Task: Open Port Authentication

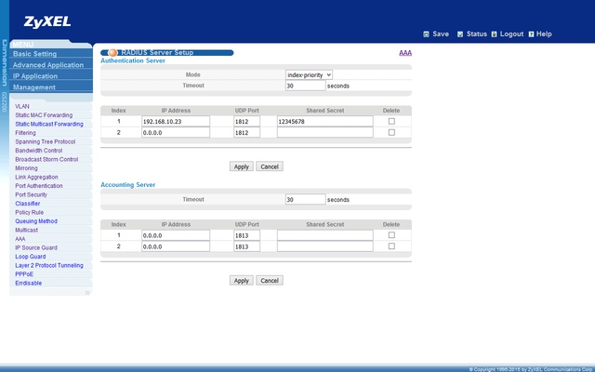Action: coord(39,186)
